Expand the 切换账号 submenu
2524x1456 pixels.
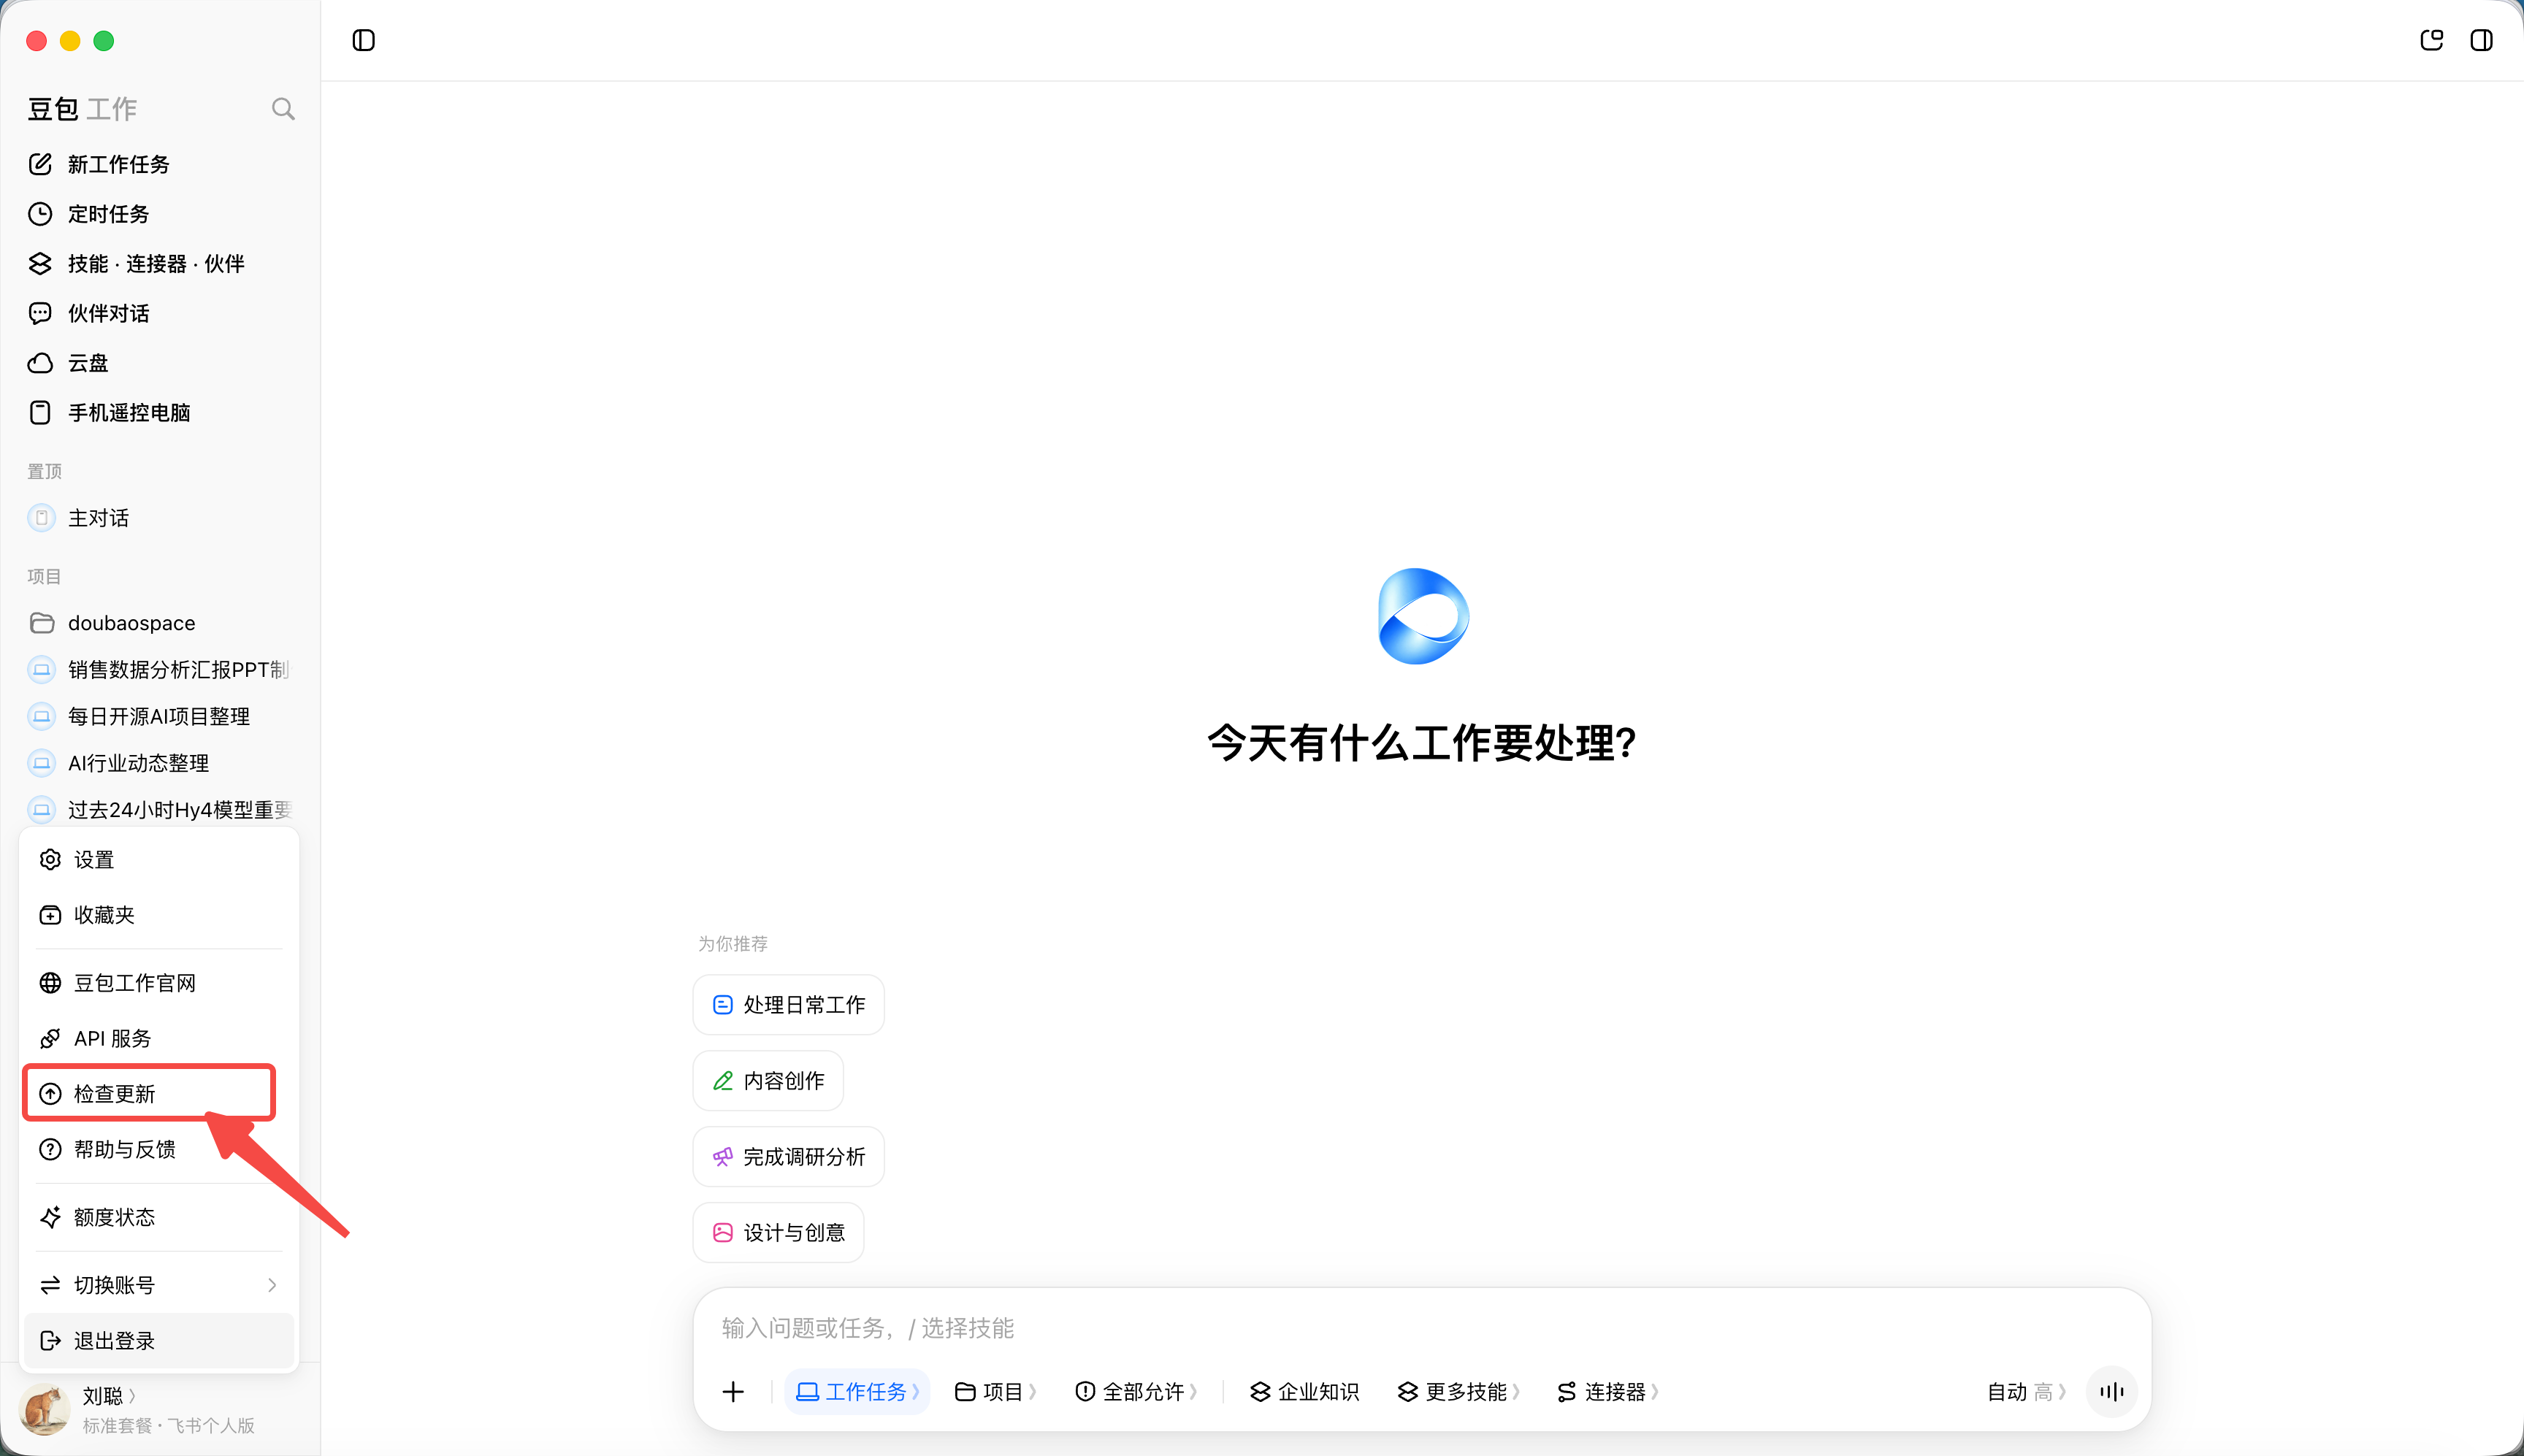coord(159,1285)
